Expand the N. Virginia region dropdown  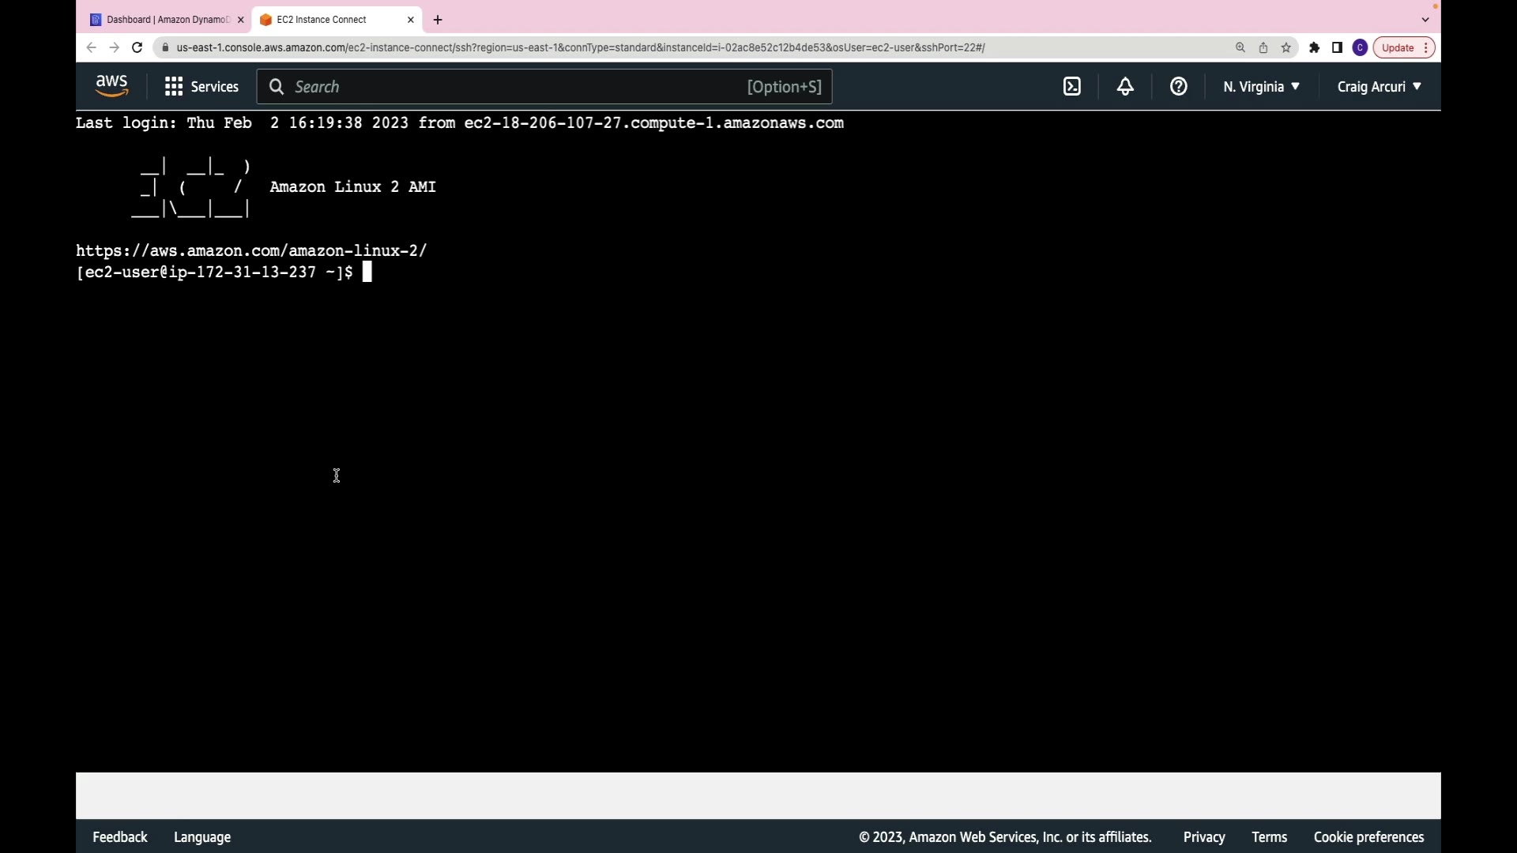(x=1261, y=87)
